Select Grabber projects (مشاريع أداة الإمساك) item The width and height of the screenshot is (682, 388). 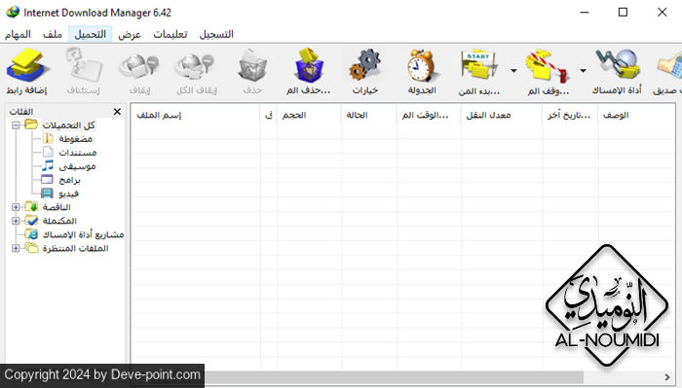pos(83,234)
